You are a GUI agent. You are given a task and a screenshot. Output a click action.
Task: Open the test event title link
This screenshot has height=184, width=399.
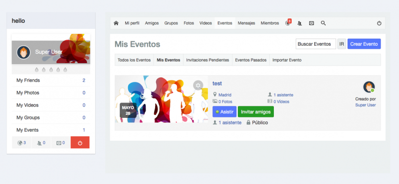point(217,83)
